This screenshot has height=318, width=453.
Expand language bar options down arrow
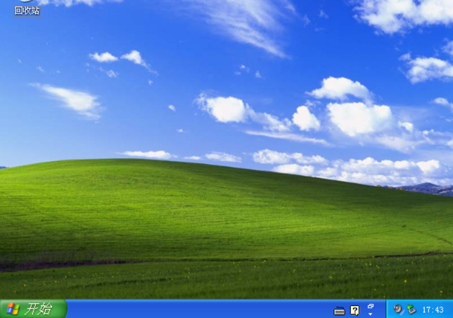(370, 314)
